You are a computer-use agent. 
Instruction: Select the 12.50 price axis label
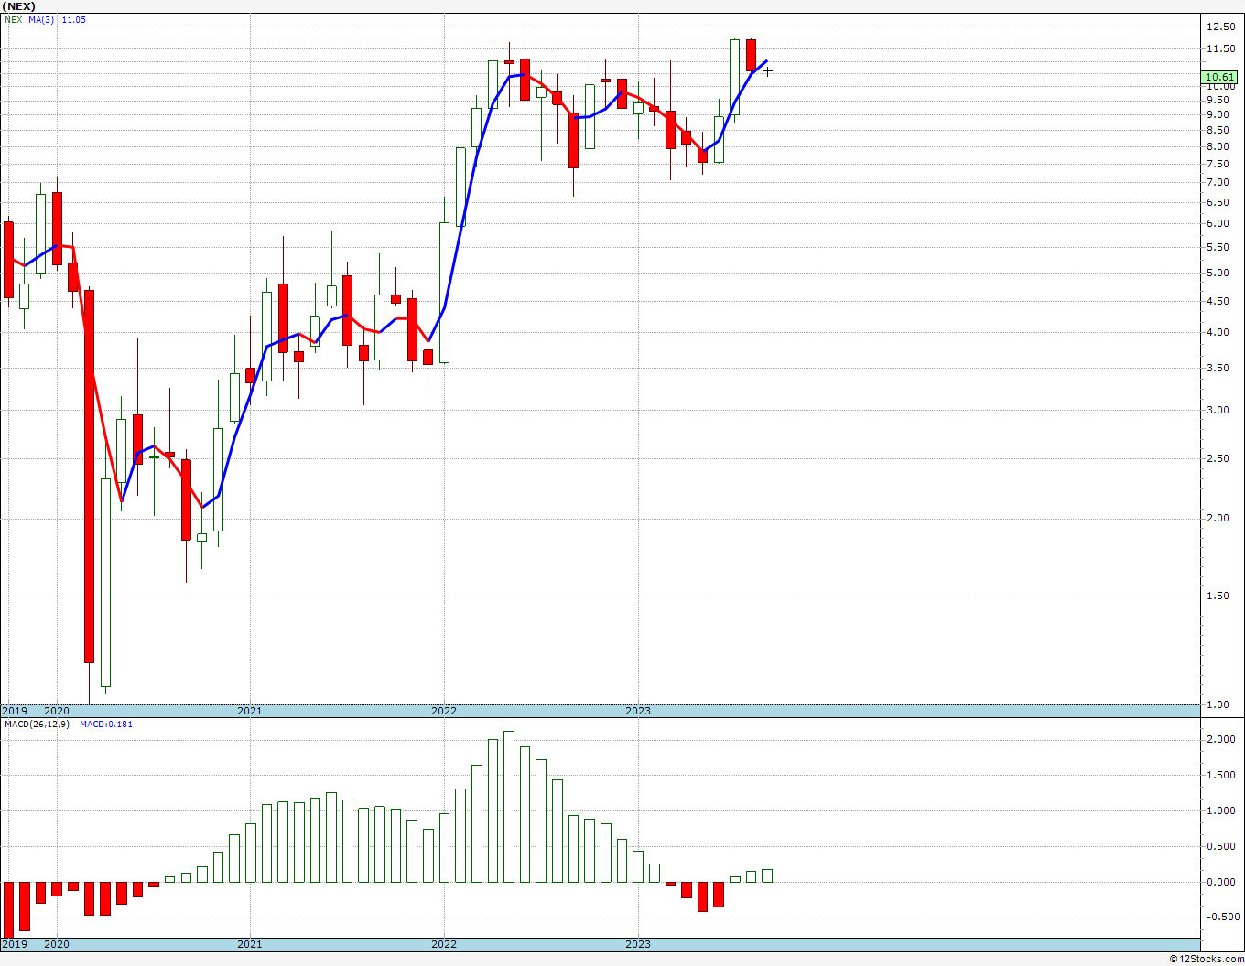point(1220,26)
